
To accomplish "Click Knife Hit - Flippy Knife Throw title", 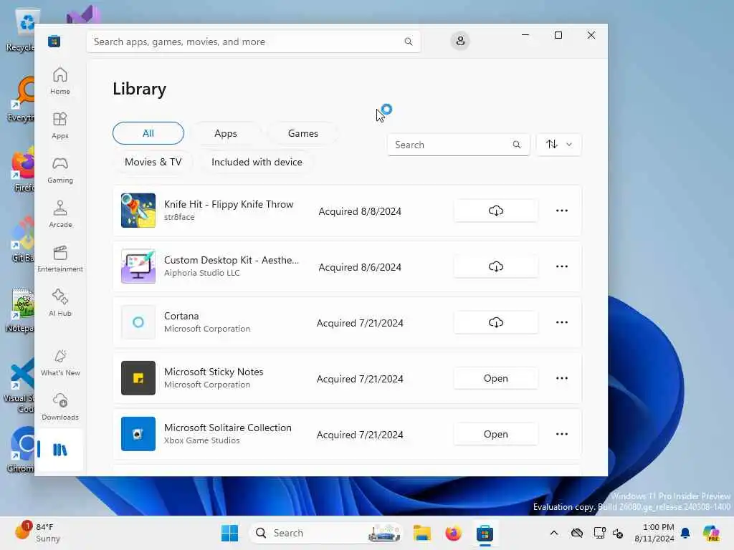I will tap(229, 204).
